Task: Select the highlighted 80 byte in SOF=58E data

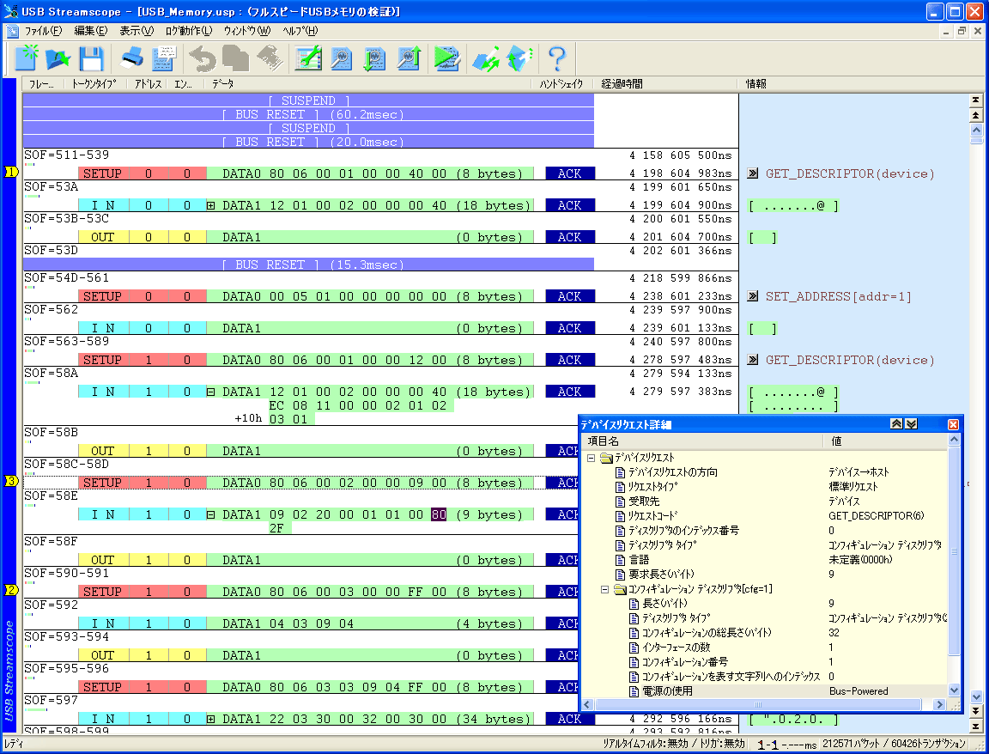Action: [439, 514]
